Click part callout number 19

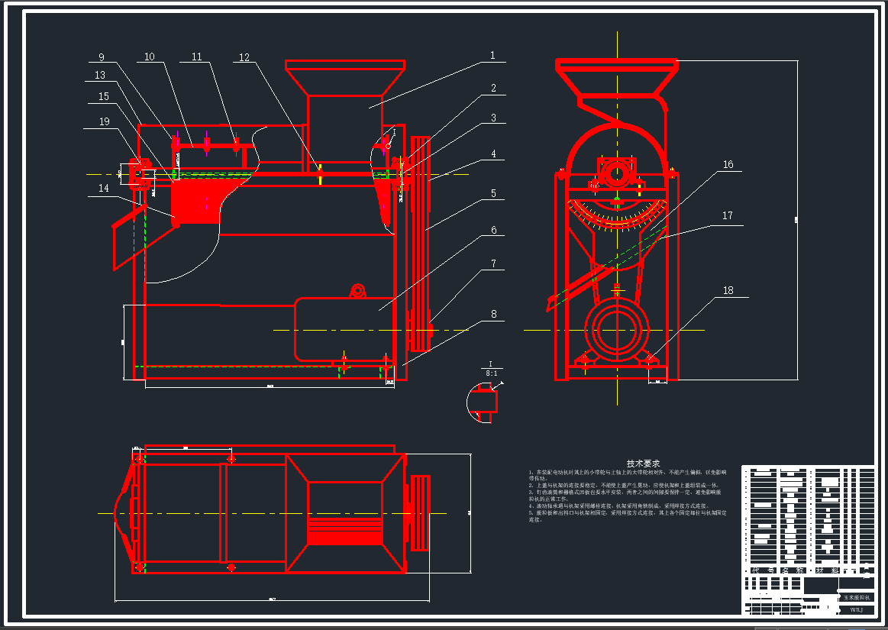coord(104,122)
